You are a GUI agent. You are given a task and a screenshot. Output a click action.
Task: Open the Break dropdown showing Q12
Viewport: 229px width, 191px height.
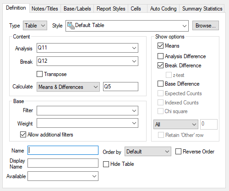tap(87, 61)
